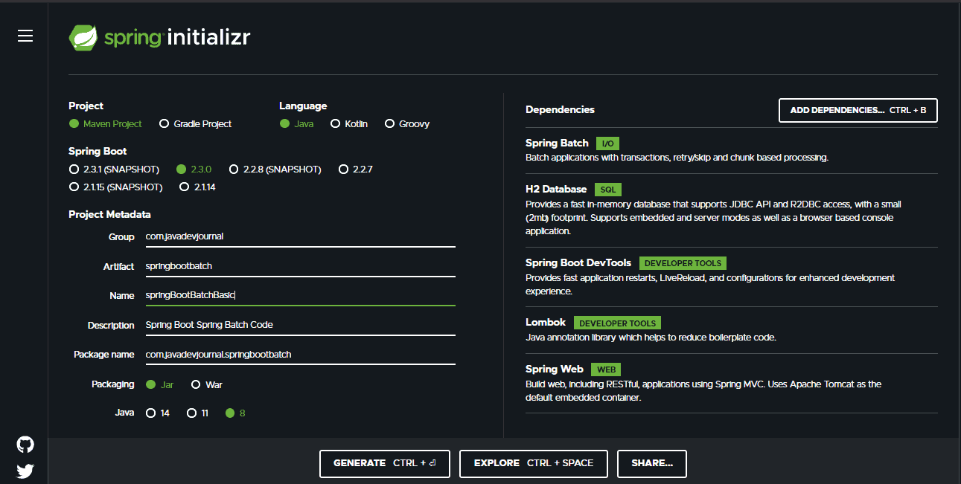Click the Generate button
This screenshot has height=484, width=961.
[x=385, y=463]
